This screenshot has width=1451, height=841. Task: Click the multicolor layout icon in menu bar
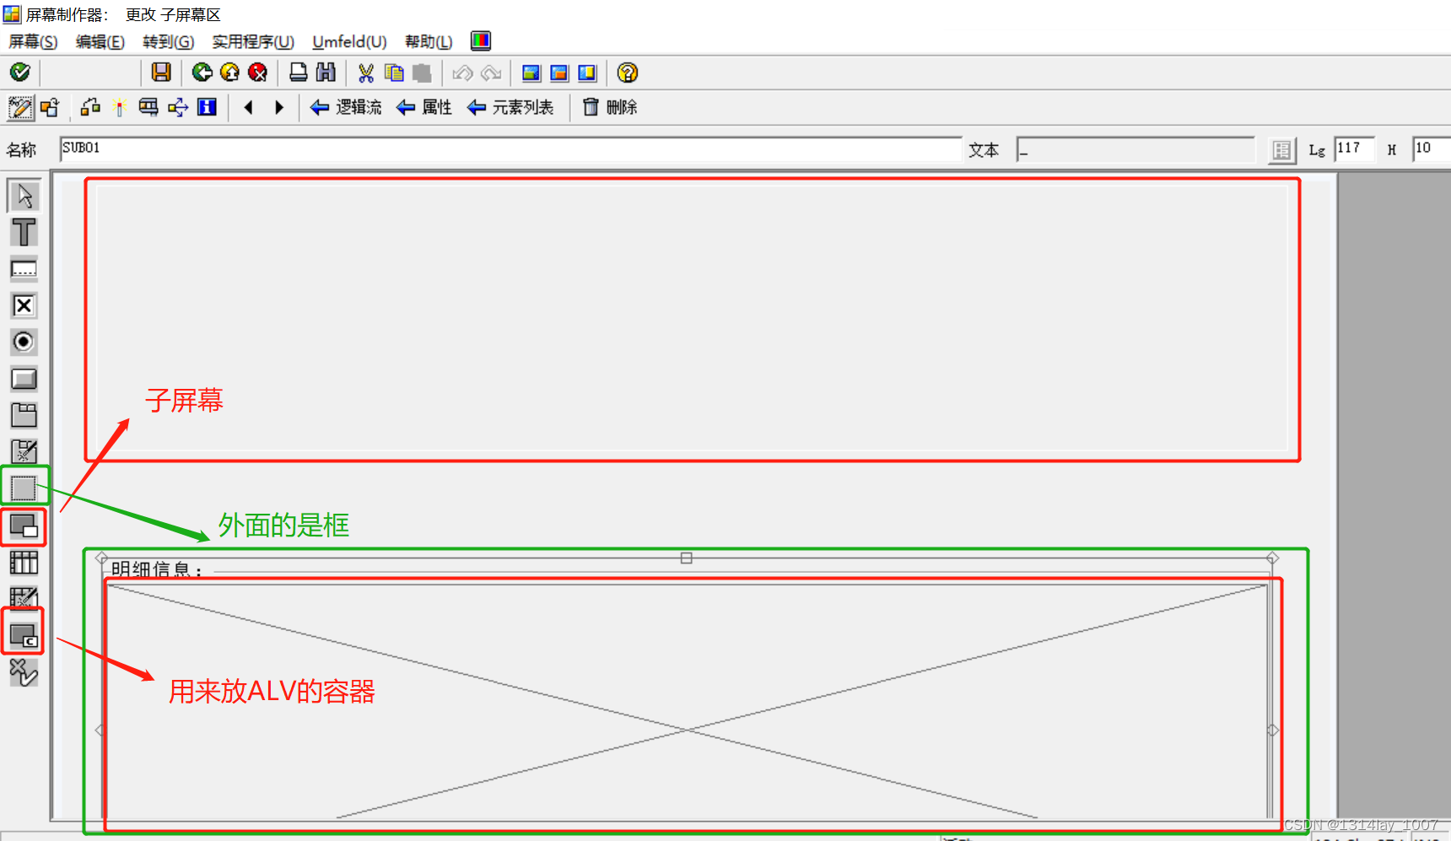click(481, 40)
